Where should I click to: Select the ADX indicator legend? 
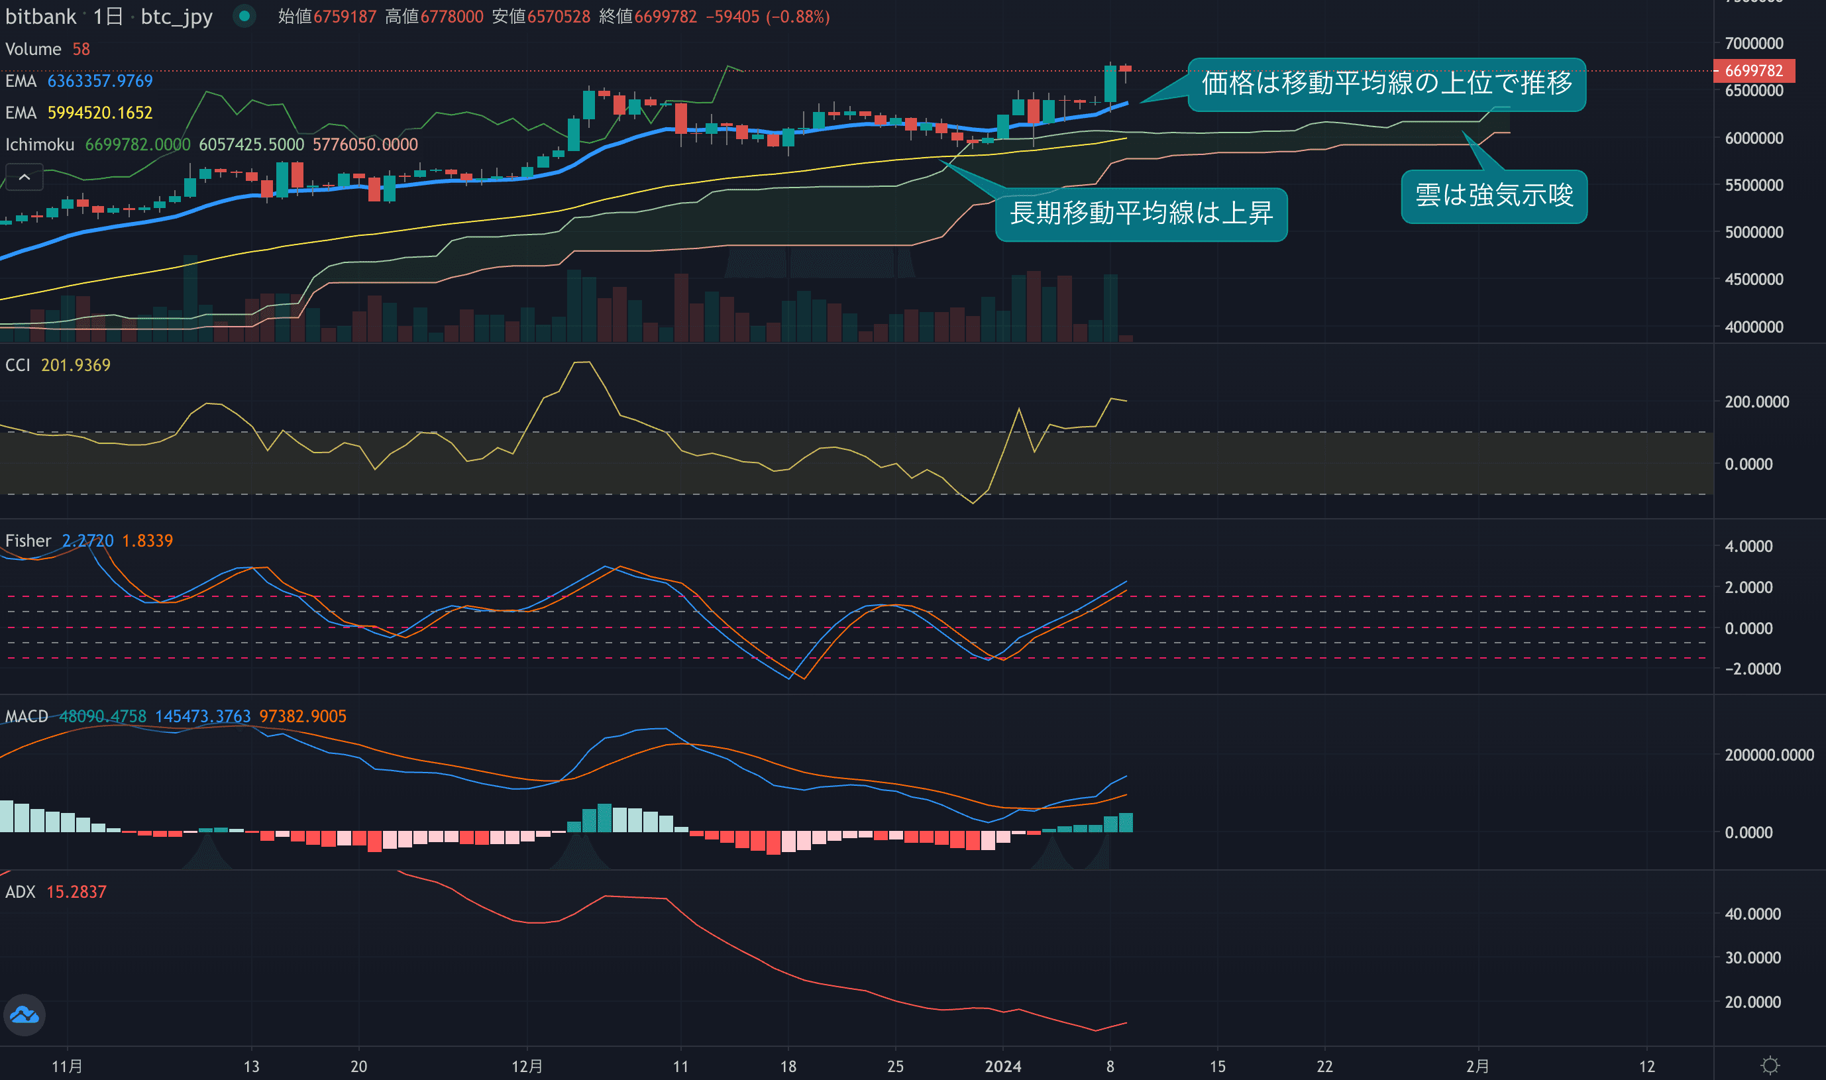[x=21, y=892]
